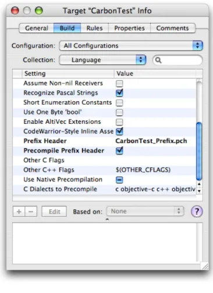Click the window resize grip corner
The height and width of the screenshot is (293, 213).
point(205,266)
